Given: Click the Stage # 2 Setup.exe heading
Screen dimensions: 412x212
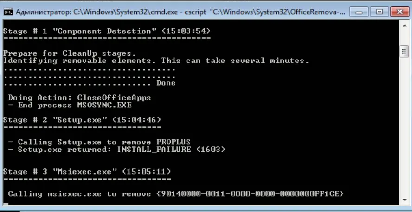Looking at the screenshot, I should tap(82, 120).
